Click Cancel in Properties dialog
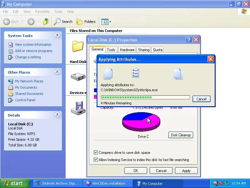Image resolution: width=250 pixels, height=188 pixels. pos(161,171)
